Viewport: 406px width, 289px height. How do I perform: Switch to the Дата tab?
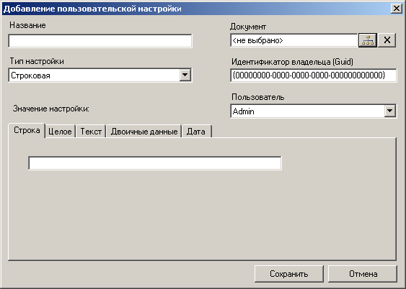point(196,132)
